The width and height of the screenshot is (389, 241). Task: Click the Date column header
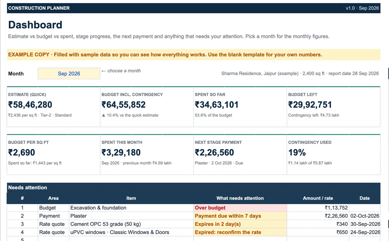(364, 198)
